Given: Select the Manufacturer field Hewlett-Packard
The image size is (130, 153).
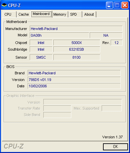Looking at the screenshot, I should point(76,29).
